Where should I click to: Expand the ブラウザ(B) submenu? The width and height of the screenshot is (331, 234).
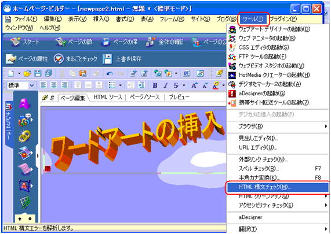pyautogui.click(x=278, y=127)
